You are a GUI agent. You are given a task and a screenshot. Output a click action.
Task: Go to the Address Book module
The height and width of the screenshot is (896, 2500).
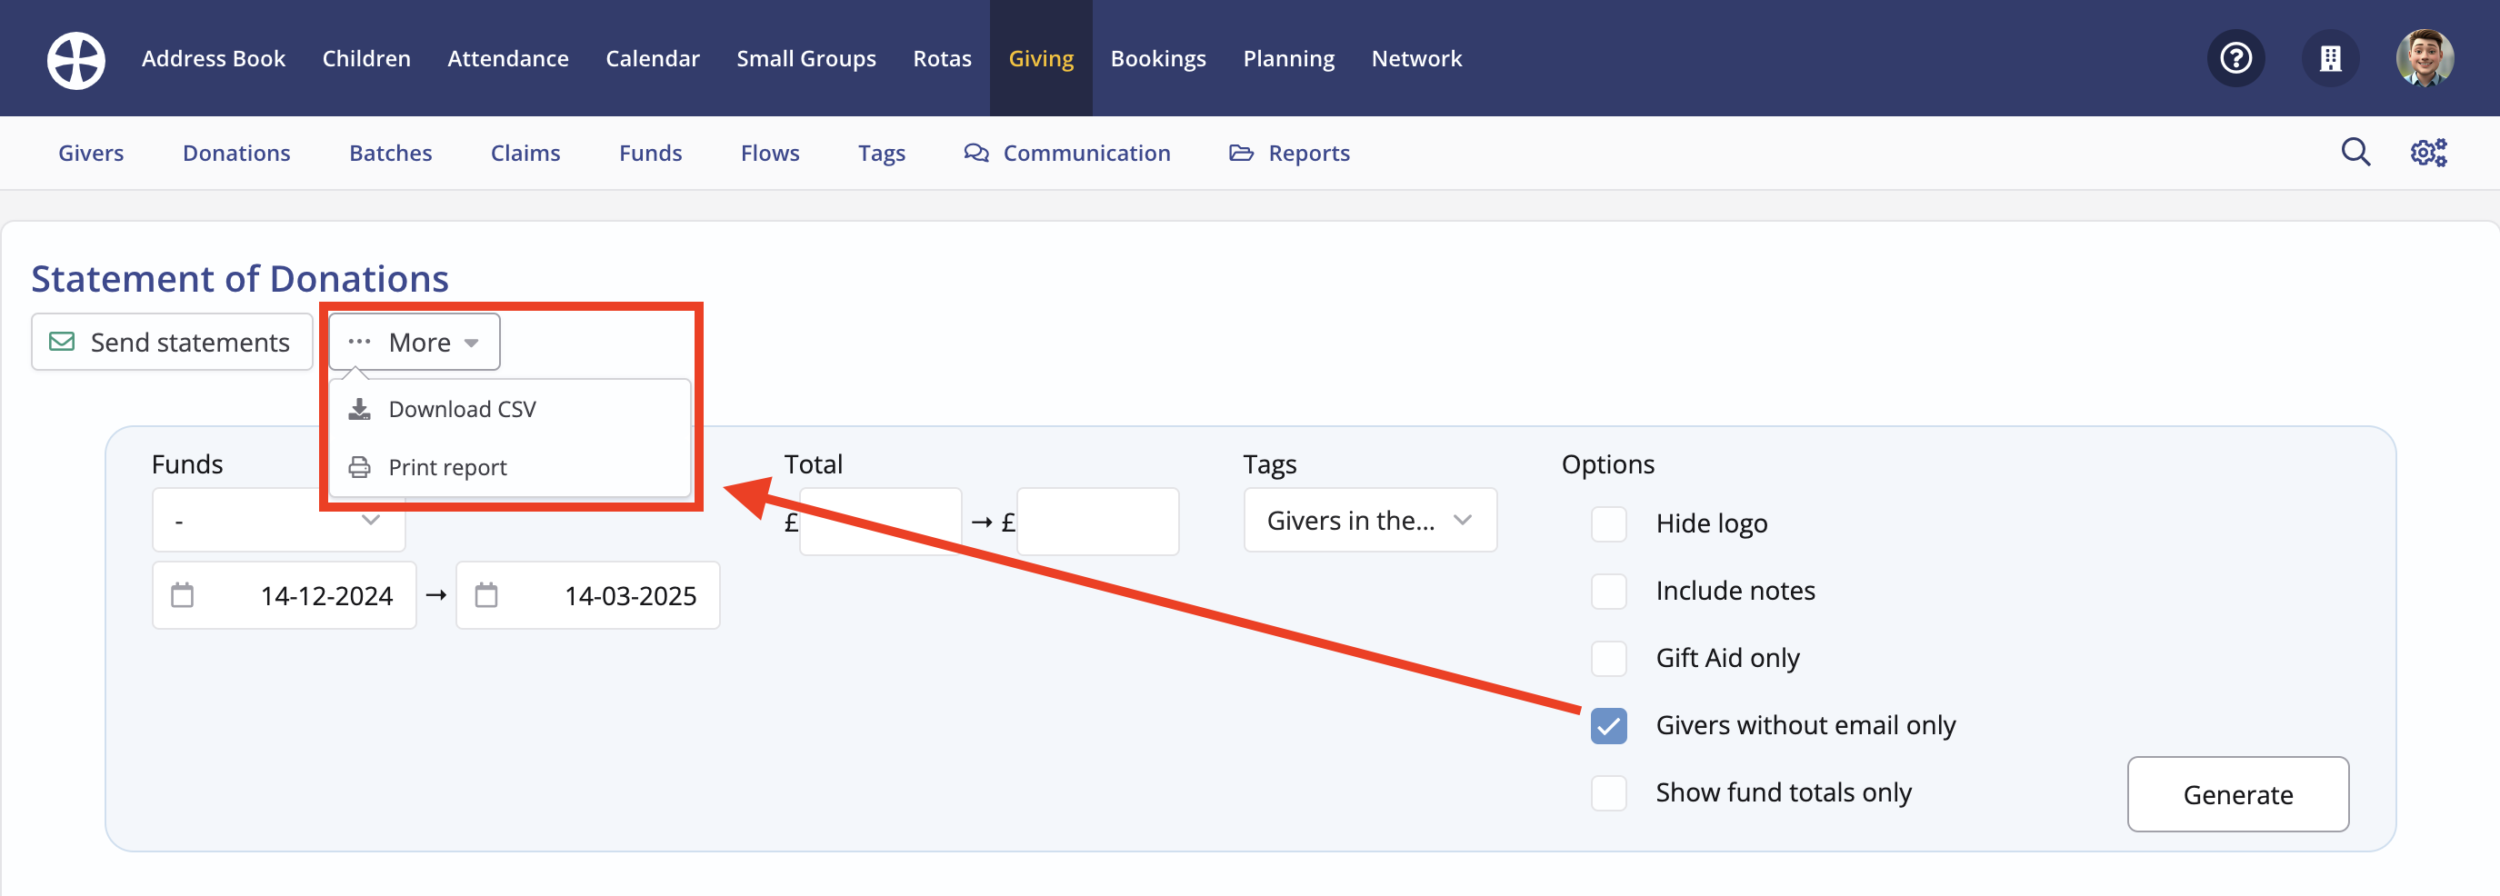[214, 58]
